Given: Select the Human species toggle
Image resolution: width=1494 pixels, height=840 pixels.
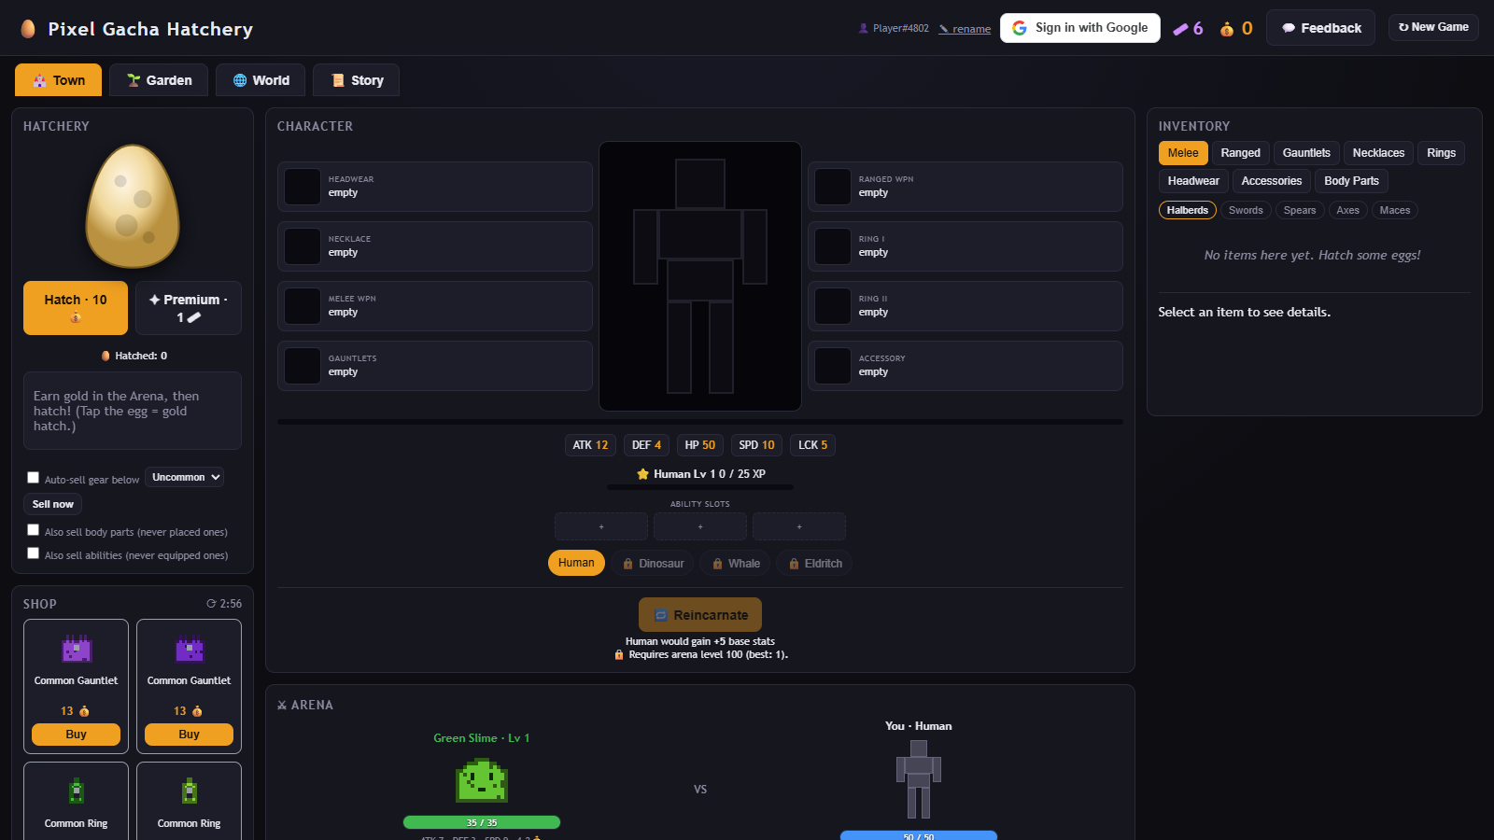Looking at the screenshot, I should point(576,563).
